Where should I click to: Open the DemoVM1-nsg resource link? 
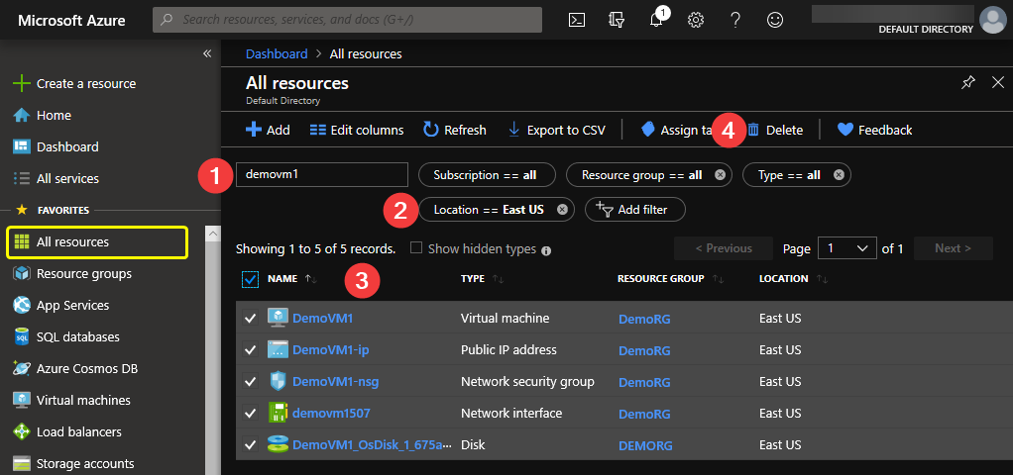coord(335,381)
